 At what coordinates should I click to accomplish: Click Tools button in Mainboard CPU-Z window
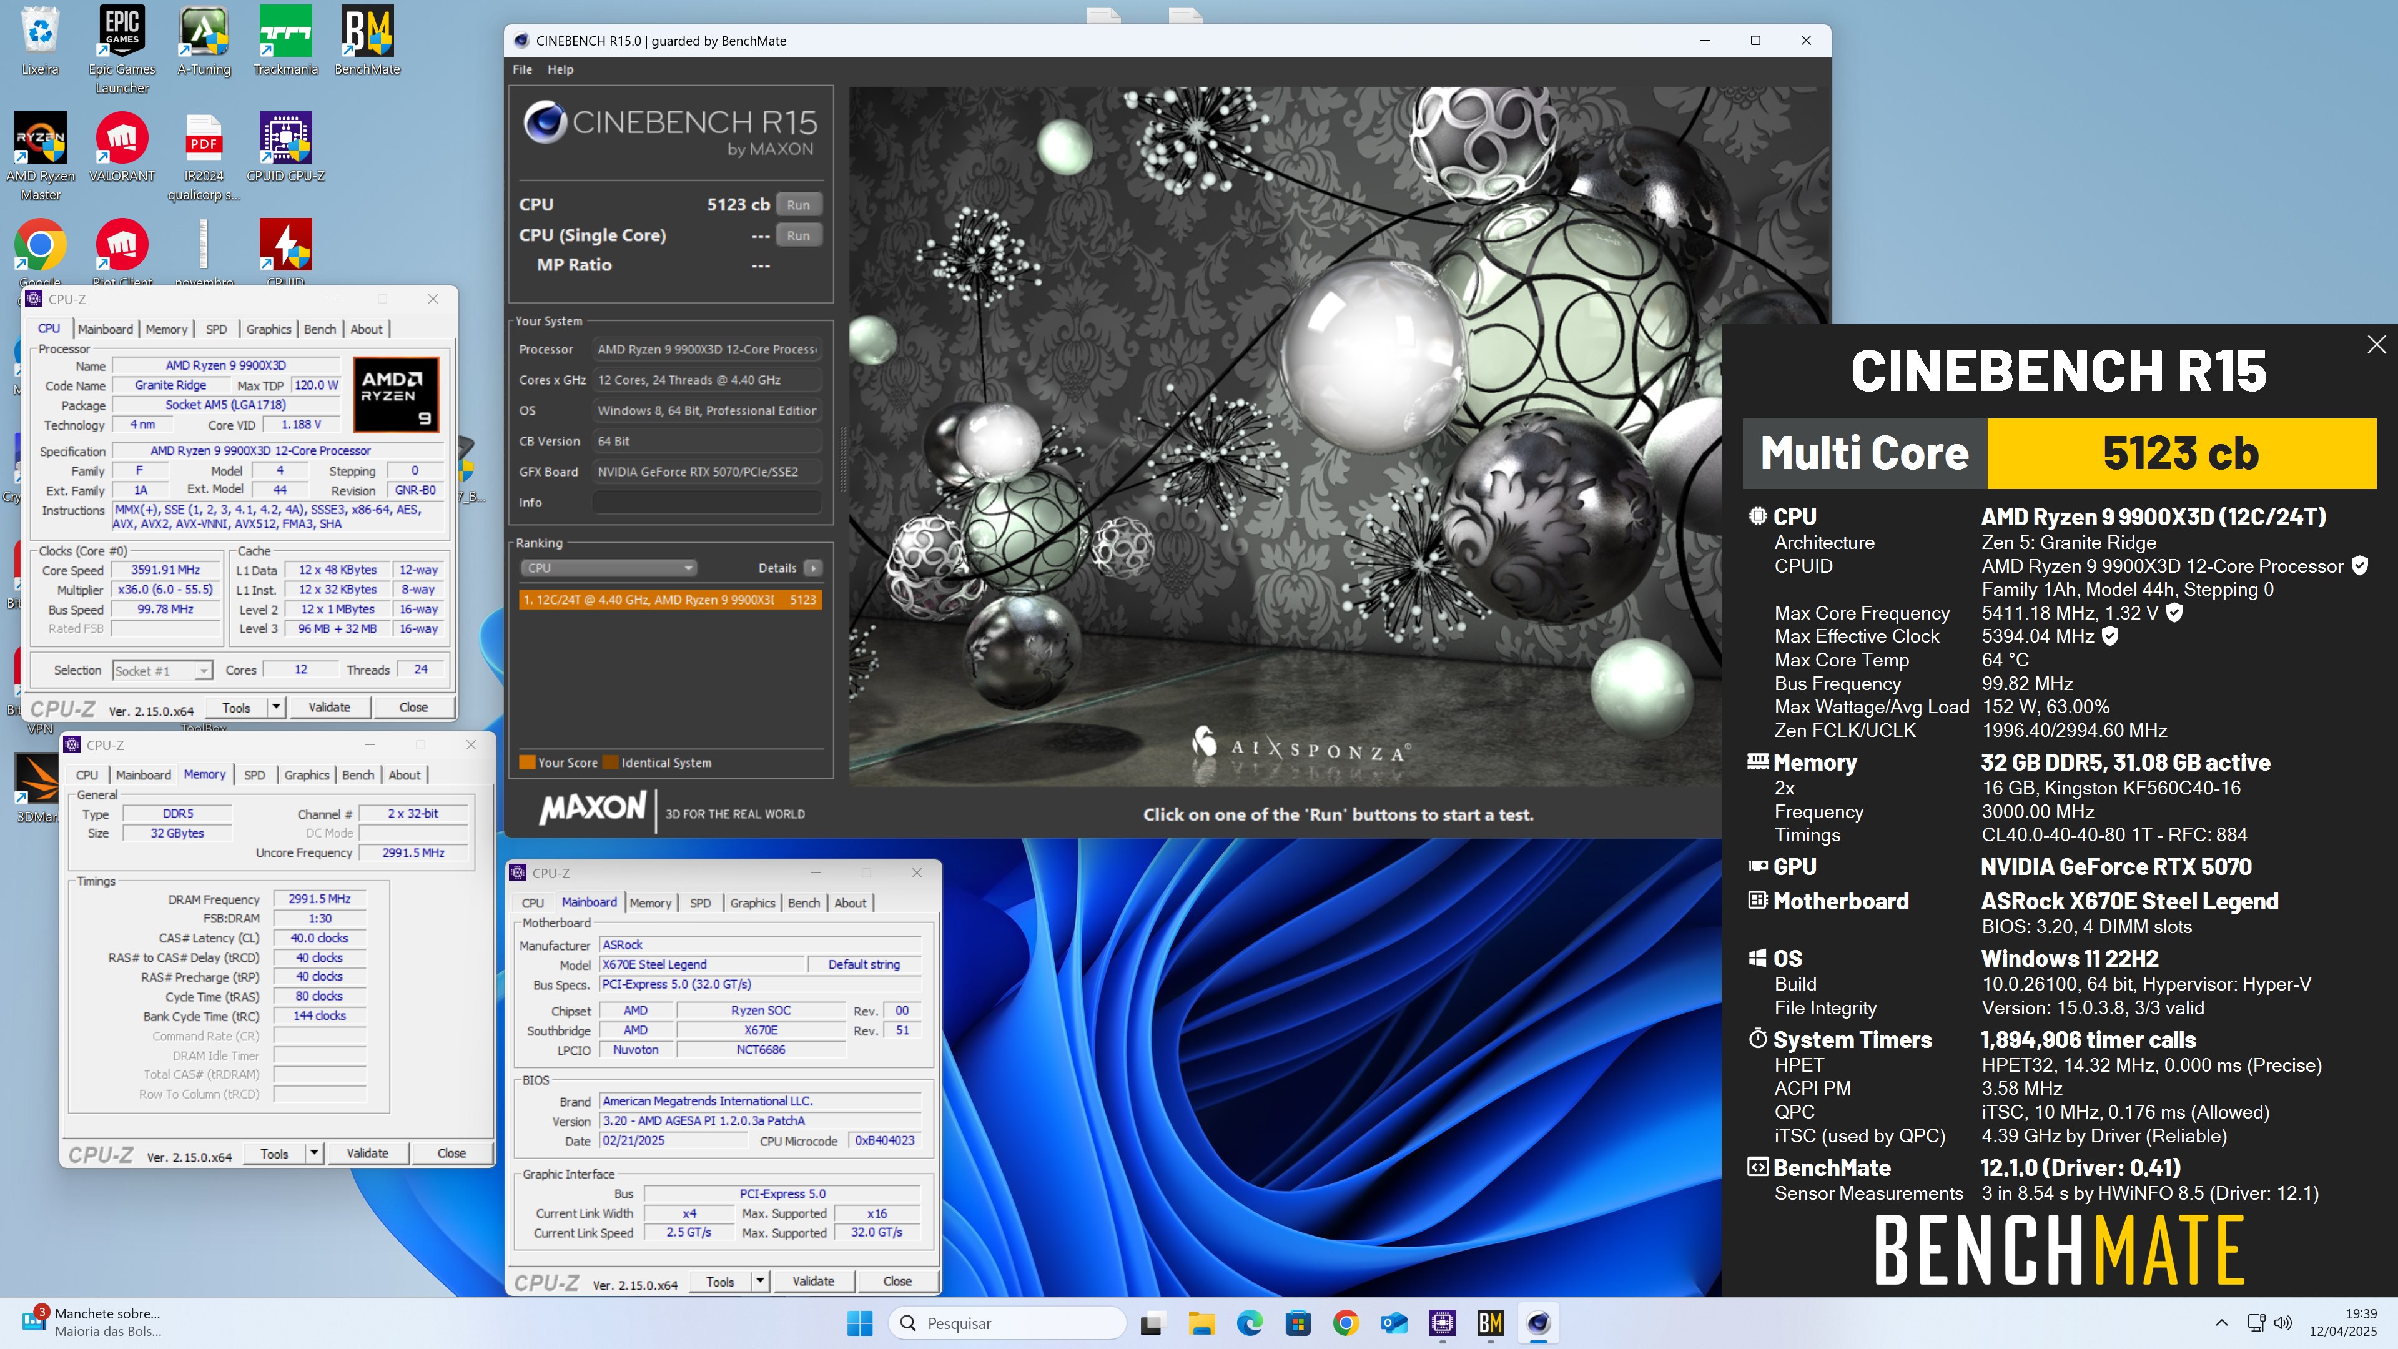click(721, 1282)
